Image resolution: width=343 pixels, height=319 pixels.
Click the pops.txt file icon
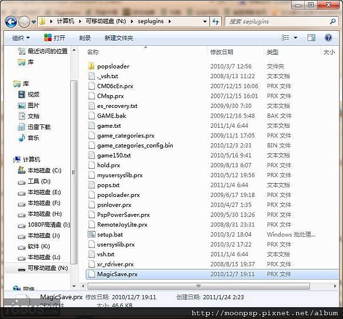tap(91, 185)
